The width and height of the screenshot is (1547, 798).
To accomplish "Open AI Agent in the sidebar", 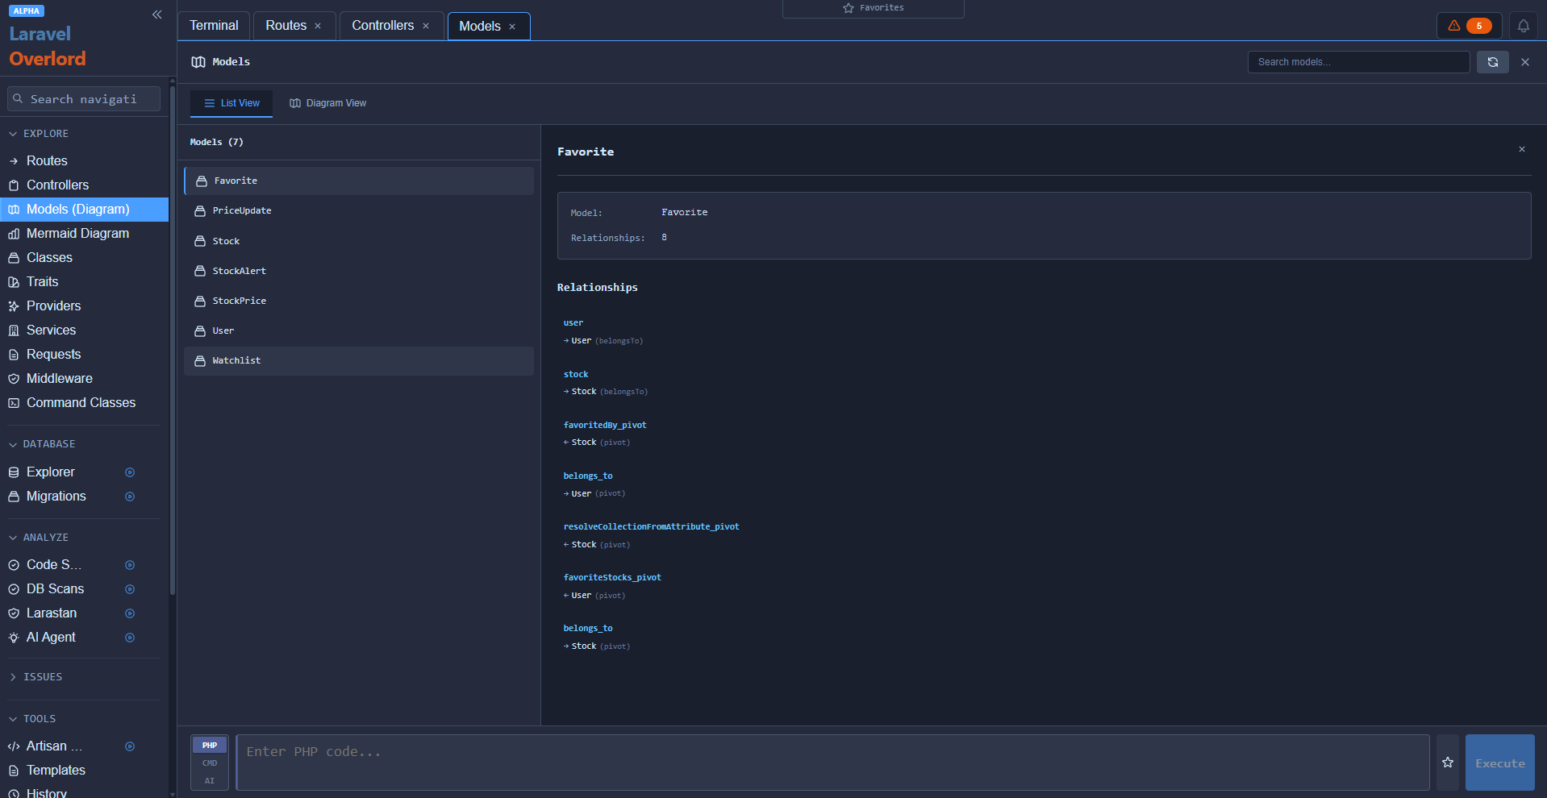I will pos(51,637).
